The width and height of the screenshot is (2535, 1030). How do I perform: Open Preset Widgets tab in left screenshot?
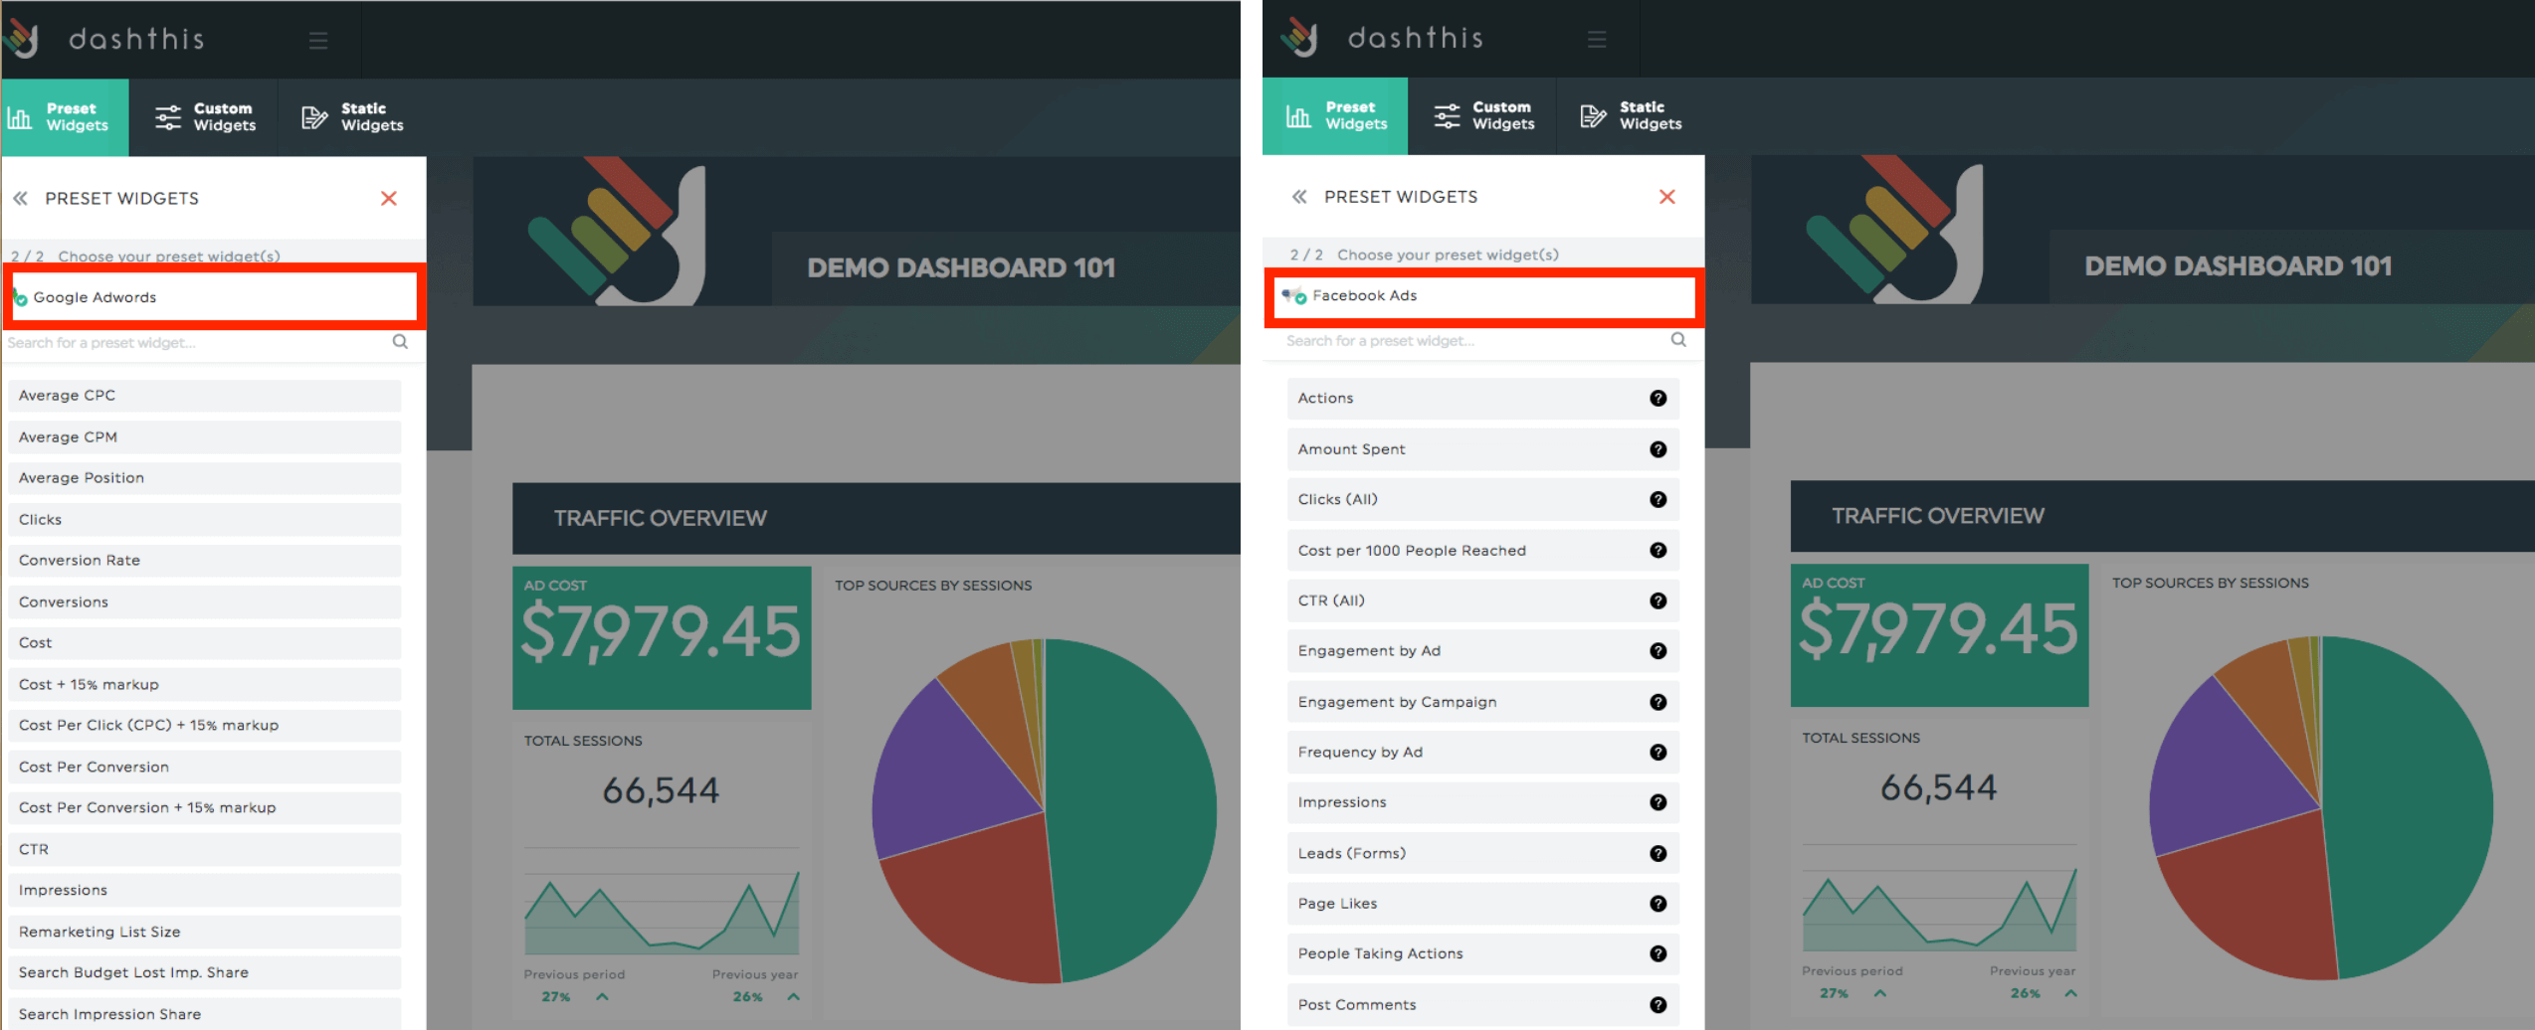point(65,117)
